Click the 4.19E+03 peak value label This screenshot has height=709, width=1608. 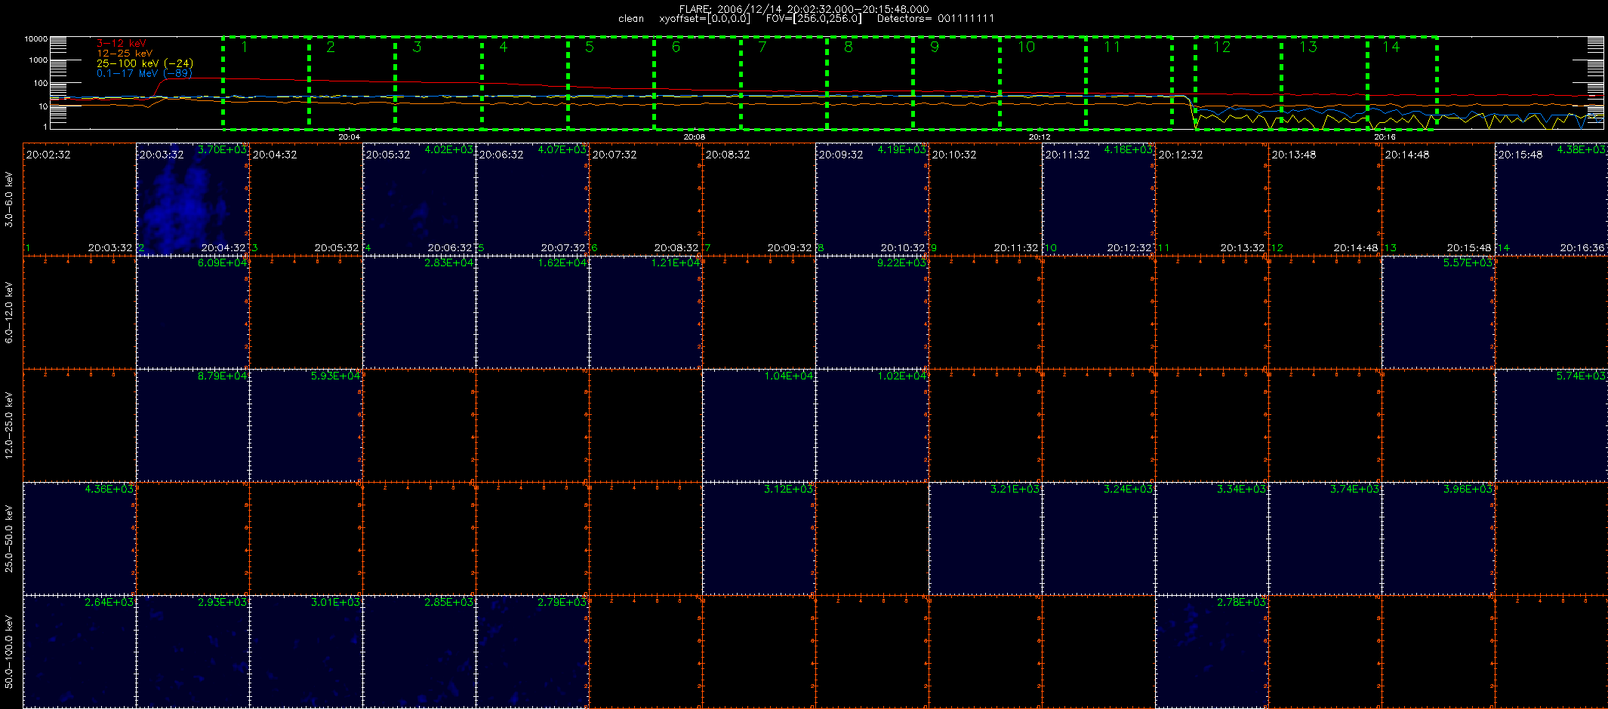[901, 150]
